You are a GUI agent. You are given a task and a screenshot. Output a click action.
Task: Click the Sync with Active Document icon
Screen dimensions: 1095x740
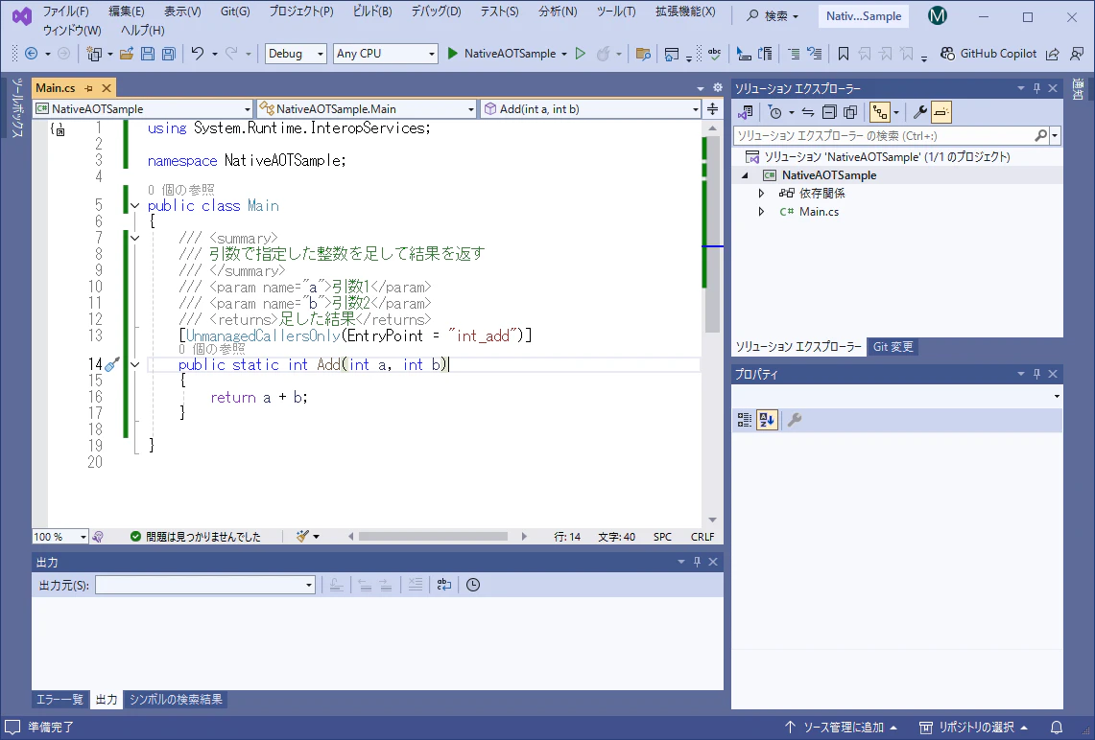pos(808,112)
